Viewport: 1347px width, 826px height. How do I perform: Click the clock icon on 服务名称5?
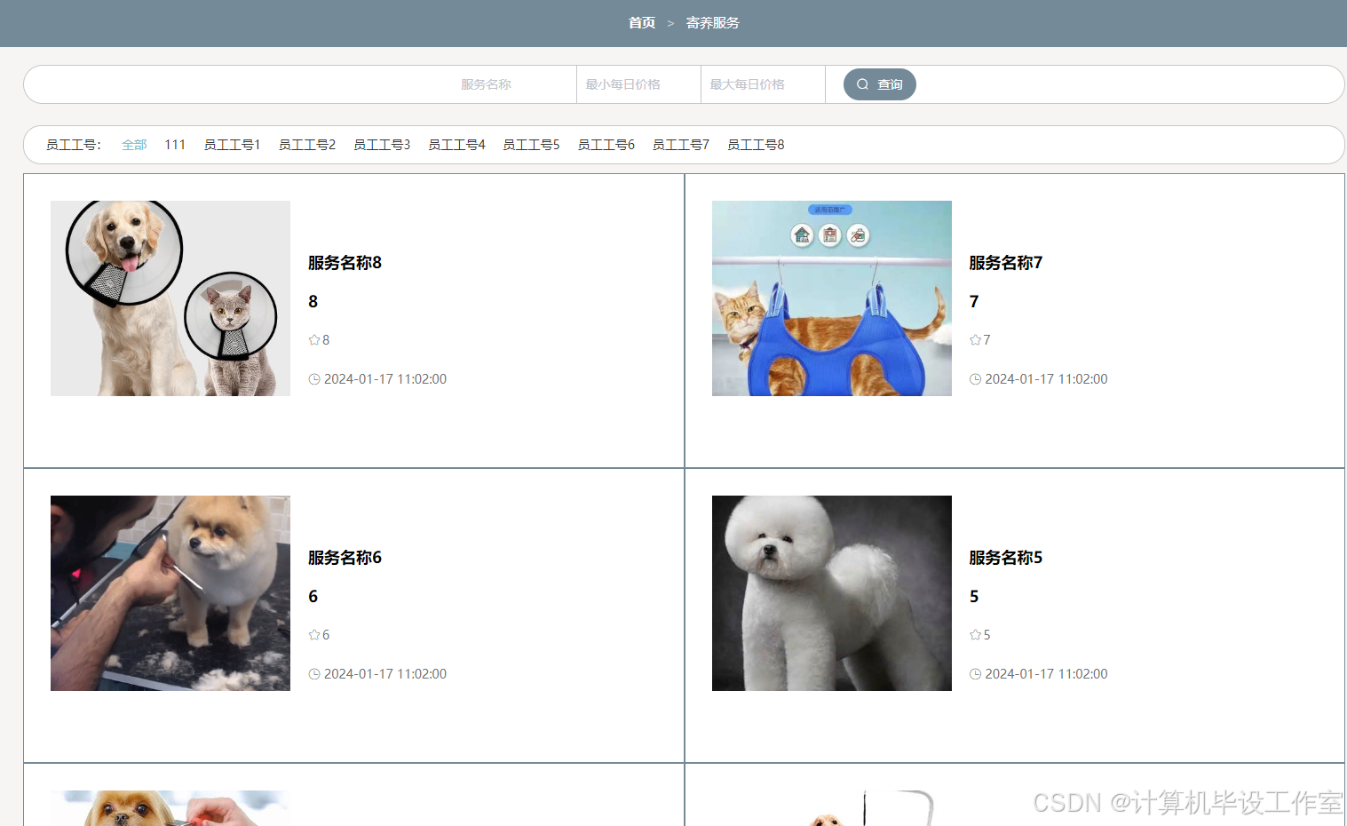tap(975, 674)
